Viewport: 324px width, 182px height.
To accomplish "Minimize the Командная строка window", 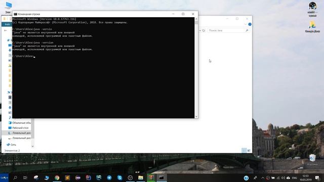I will click(x=173, y=14).
